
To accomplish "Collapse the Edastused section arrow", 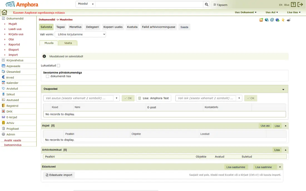I will [280, 167].
